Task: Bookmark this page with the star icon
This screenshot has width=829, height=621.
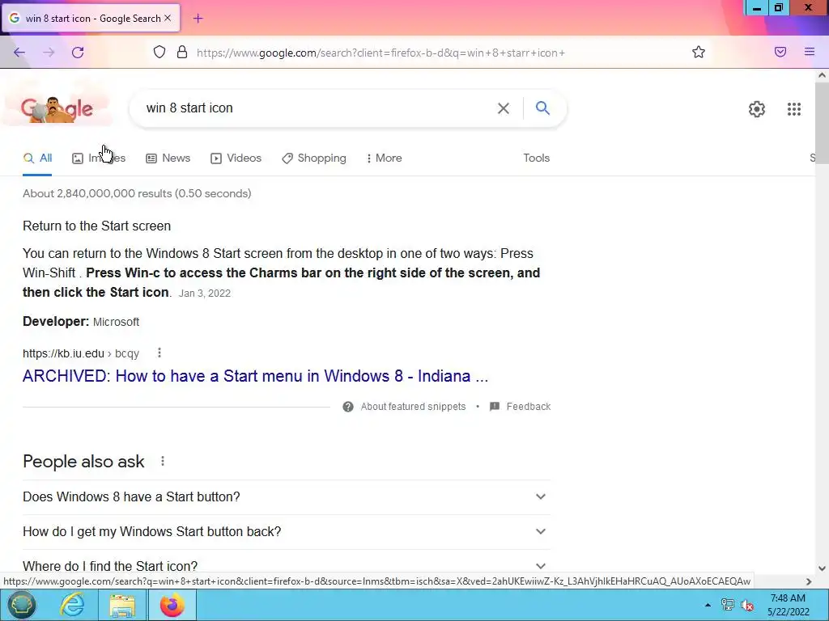Action: click(x=699, y=52)
